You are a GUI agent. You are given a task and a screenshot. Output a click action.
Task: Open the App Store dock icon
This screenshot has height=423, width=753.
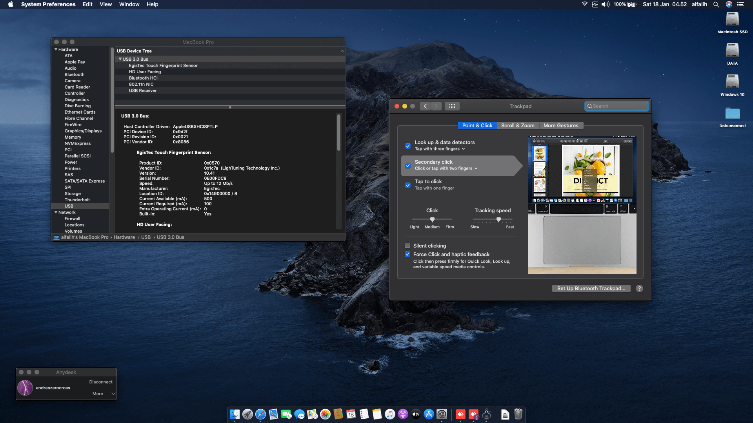coord(429,414)
